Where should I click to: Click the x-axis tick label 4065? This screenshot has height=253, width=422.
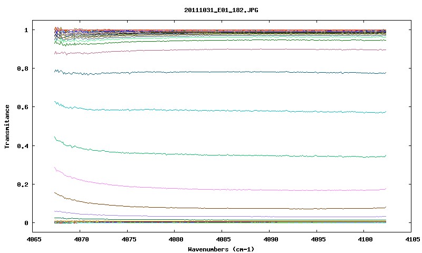pos(34,239)
